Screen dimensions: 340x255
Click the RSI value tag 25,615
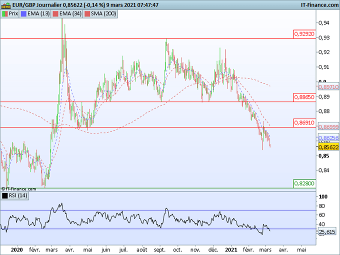tap(327, 232)
